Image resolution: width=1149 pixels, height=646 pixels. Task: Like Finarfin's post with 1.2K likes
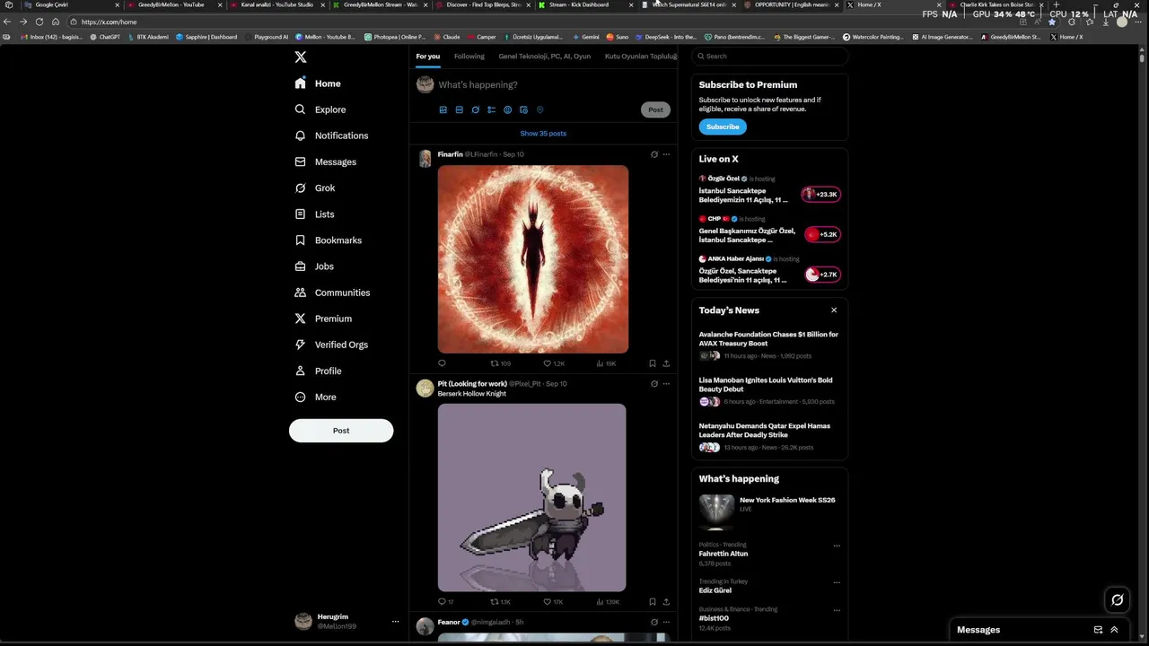point(554,363)
